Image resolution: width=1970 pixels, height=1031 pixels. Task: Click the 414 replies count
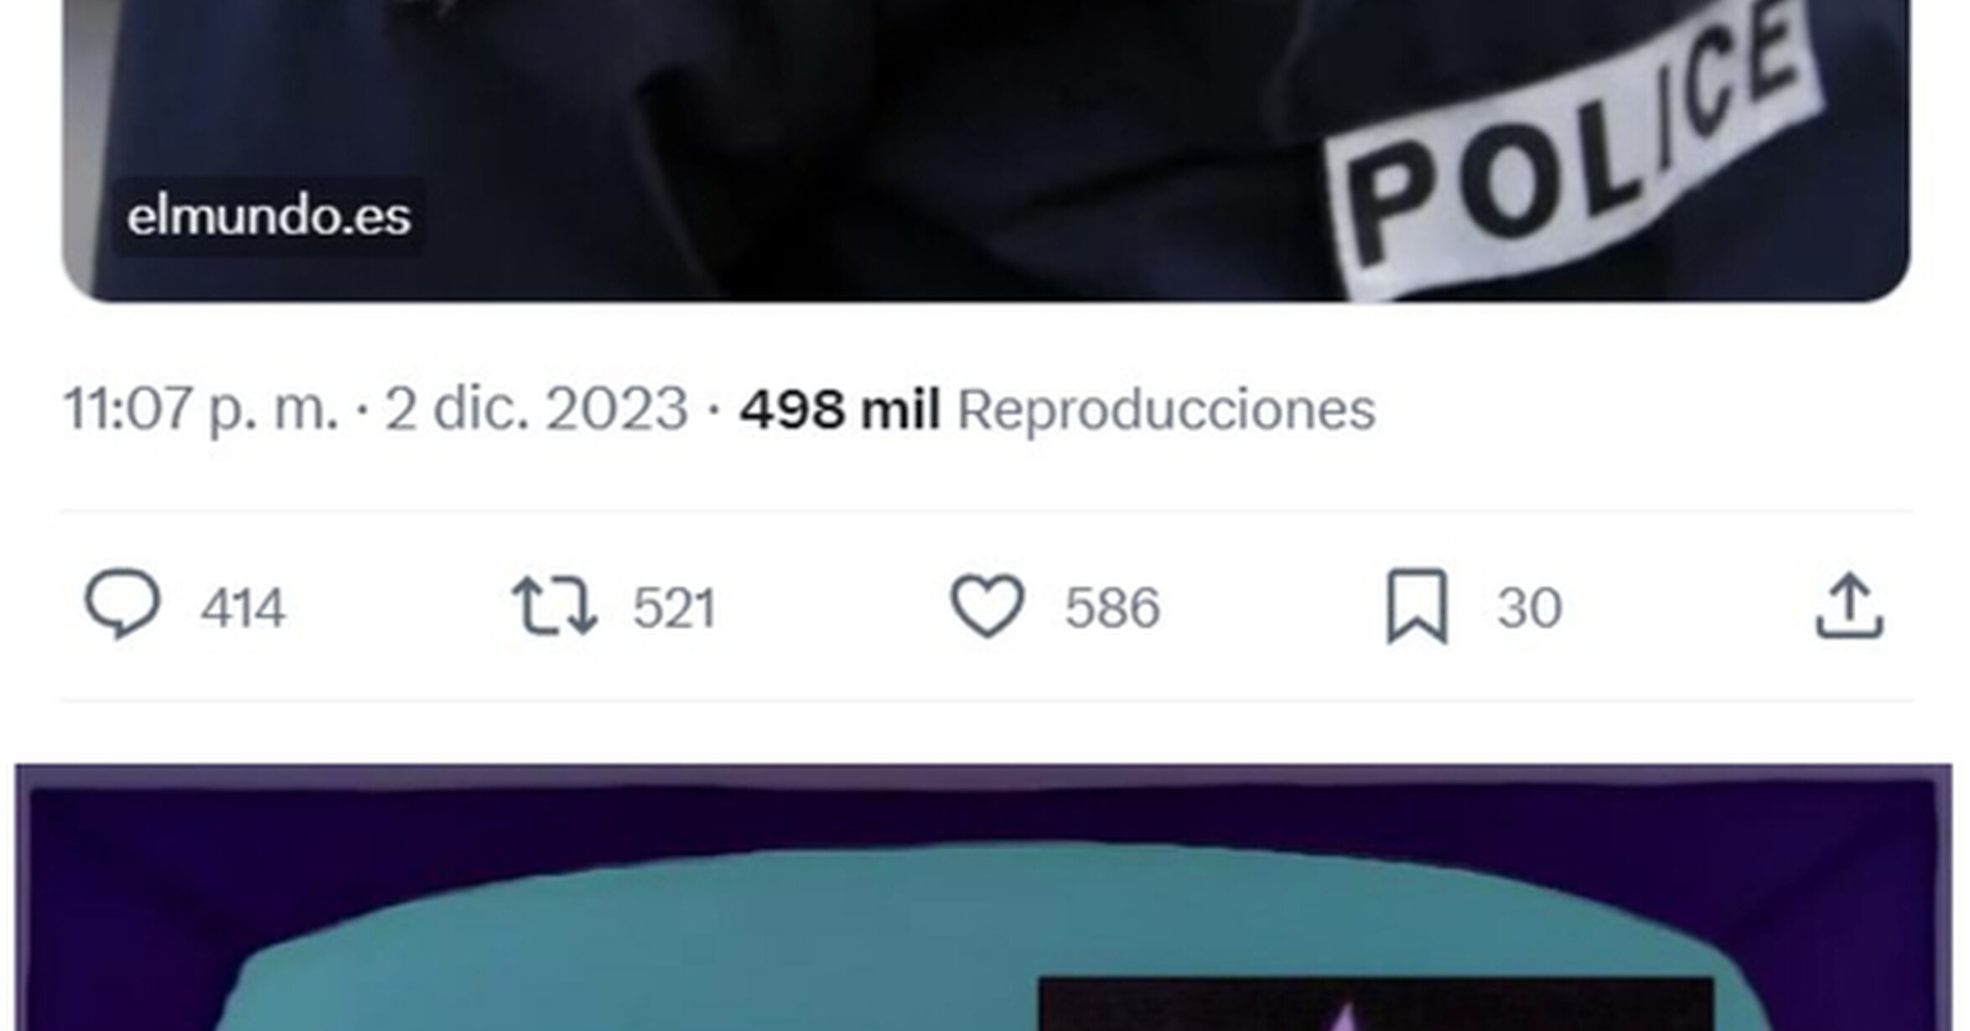click(x=243, y=608)
